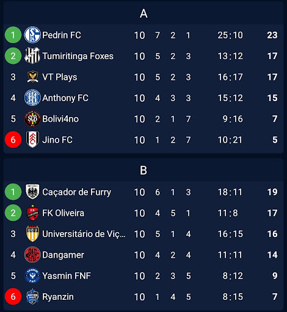Click Caçador de Furry's 18:11 goal record
287x312 pixels.
point(230,192)
